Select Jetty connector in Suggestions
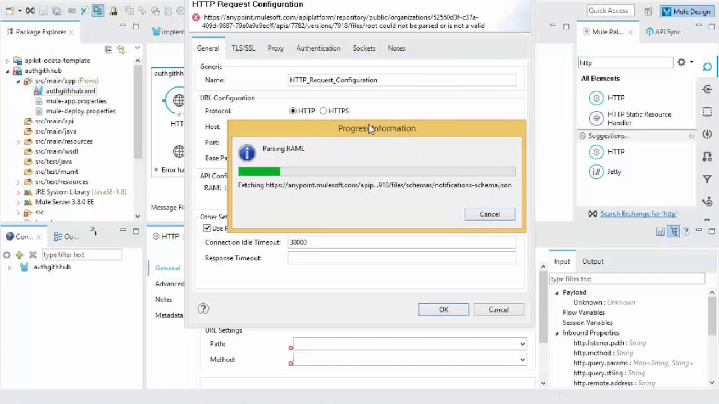 (x=605, y=172)
